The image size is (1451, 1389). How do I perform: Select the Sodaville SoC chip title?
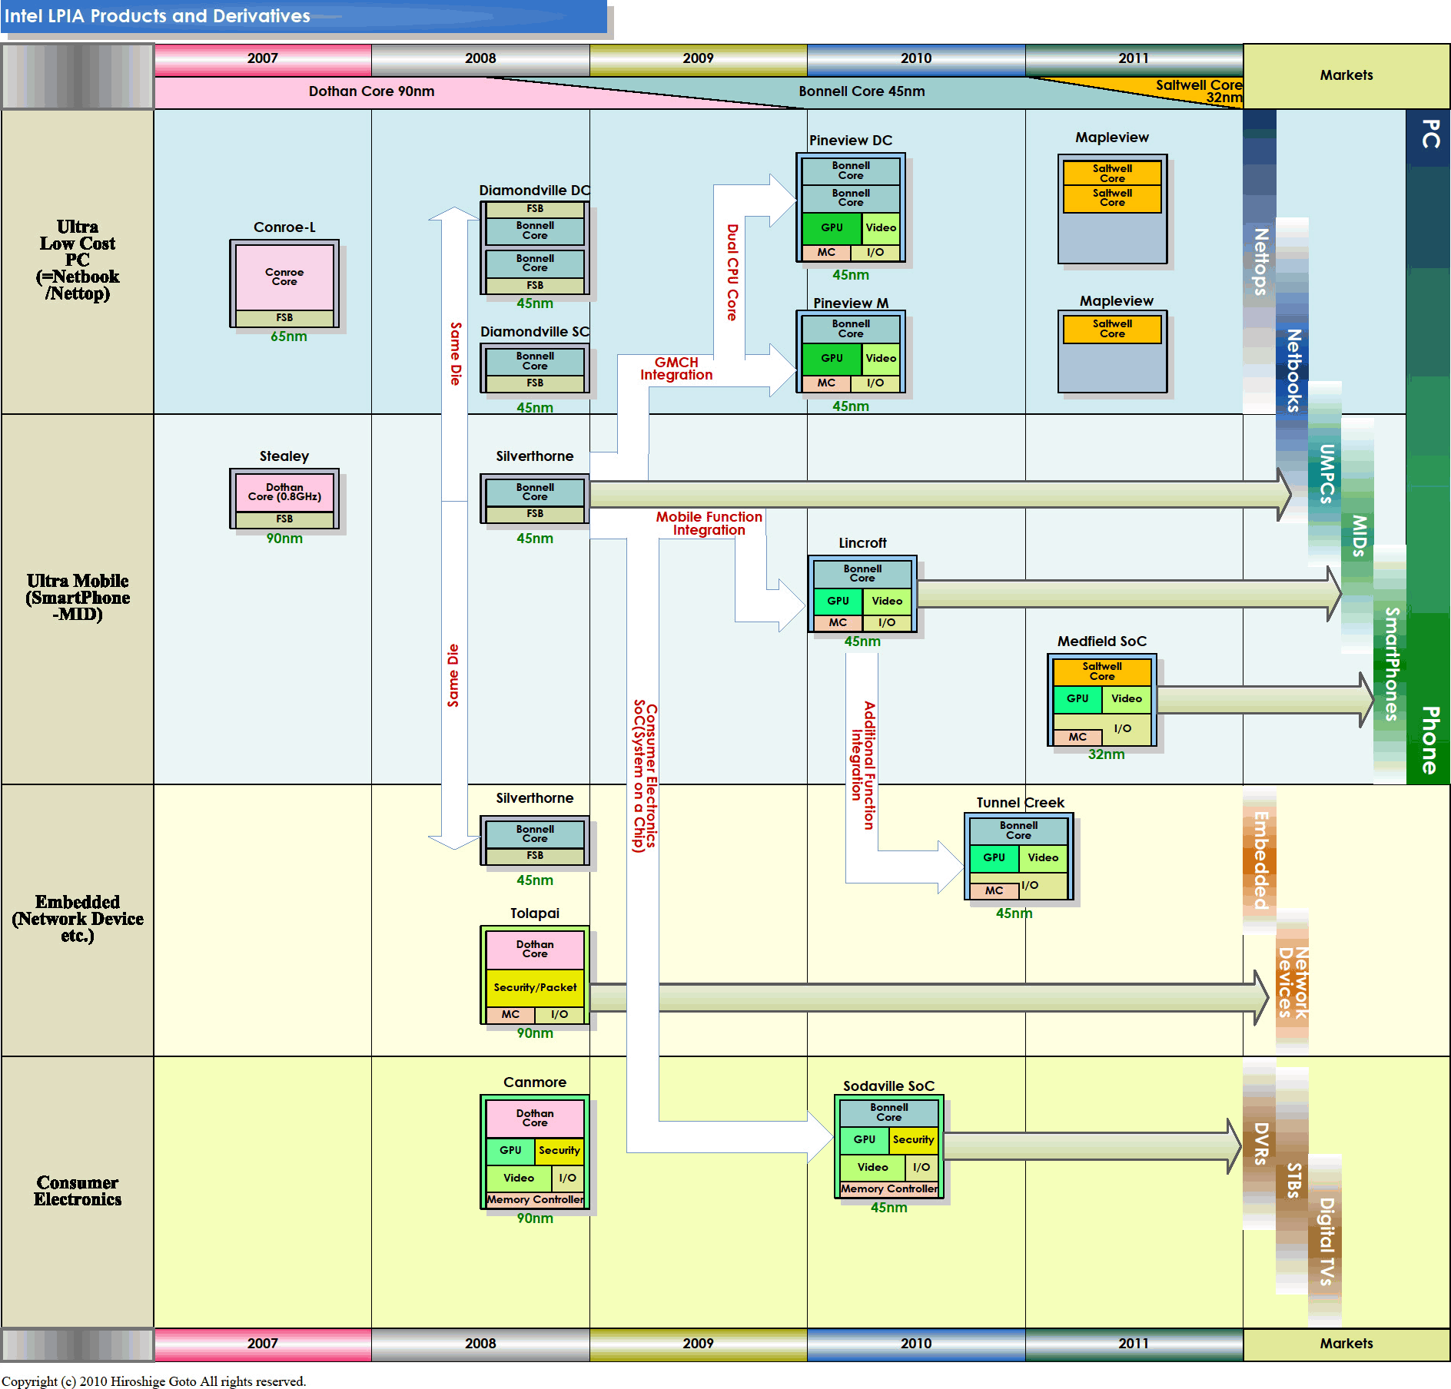pos(888,1086)
